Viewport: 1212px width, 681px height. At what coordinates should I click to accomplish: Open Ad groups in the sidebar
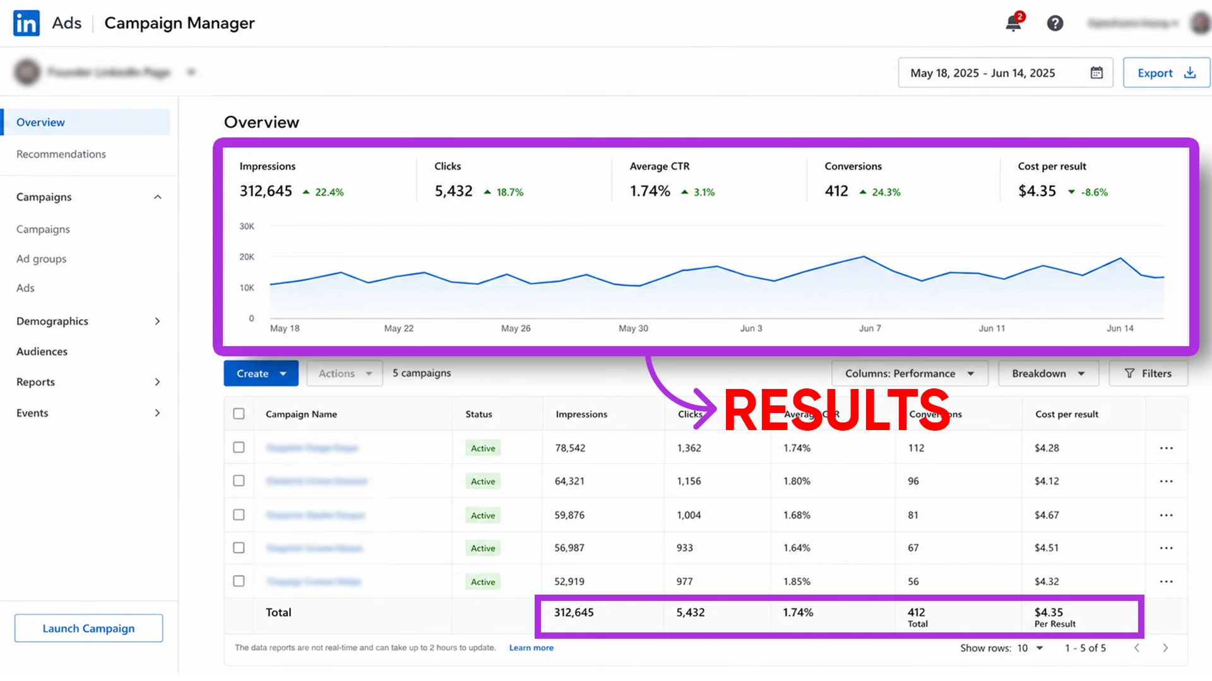(41, 259)
